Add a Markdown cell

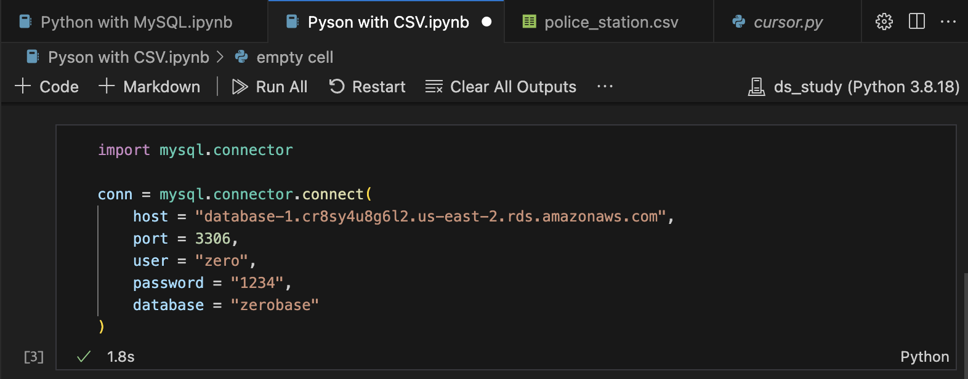pos(150,87)
